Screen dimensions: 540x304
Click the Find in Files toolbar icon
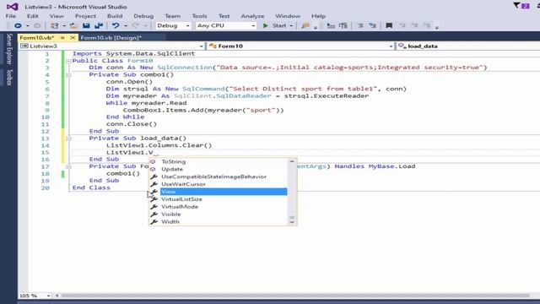(x=305, y=25)
